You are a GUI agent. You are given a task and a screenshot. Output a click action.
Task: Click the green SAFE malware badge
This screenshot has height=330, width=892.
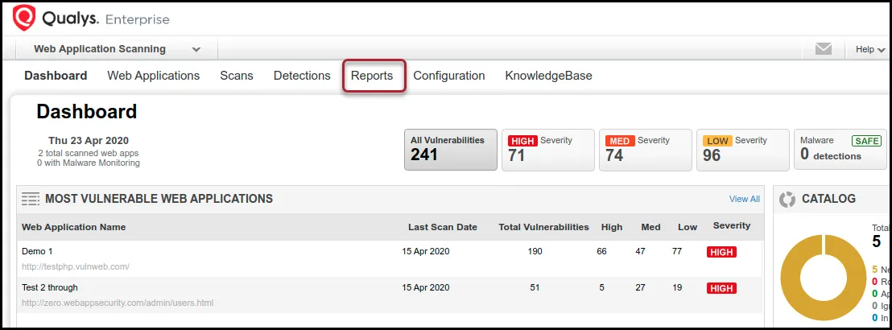click(866, 141)
